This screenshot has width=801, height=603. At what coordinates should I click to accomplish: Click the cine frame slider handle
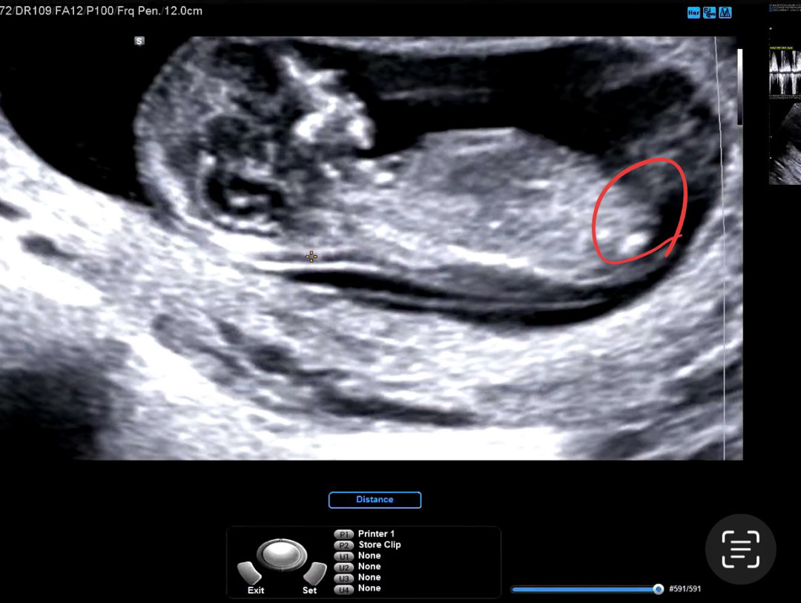click(658, 589)
